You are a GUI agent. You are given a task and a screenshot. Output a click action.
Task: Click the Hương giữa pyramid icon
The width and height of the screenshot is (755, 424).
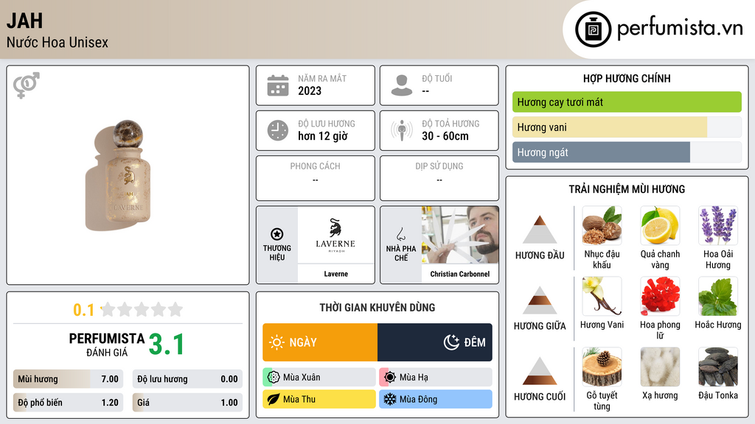[x=540, y=300]
